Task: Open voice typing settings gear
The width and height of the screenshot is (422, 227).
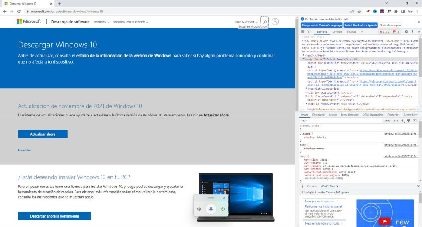Action: 199,209
